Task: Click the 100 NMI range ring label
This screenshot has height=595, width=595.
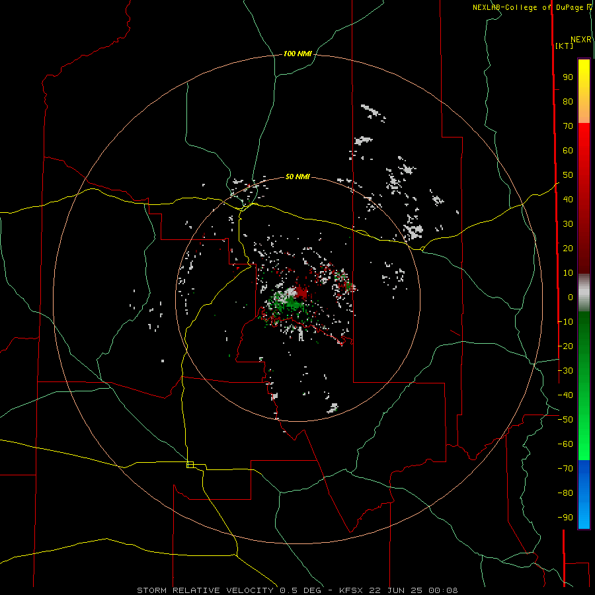Action: (x=297, y=54)
